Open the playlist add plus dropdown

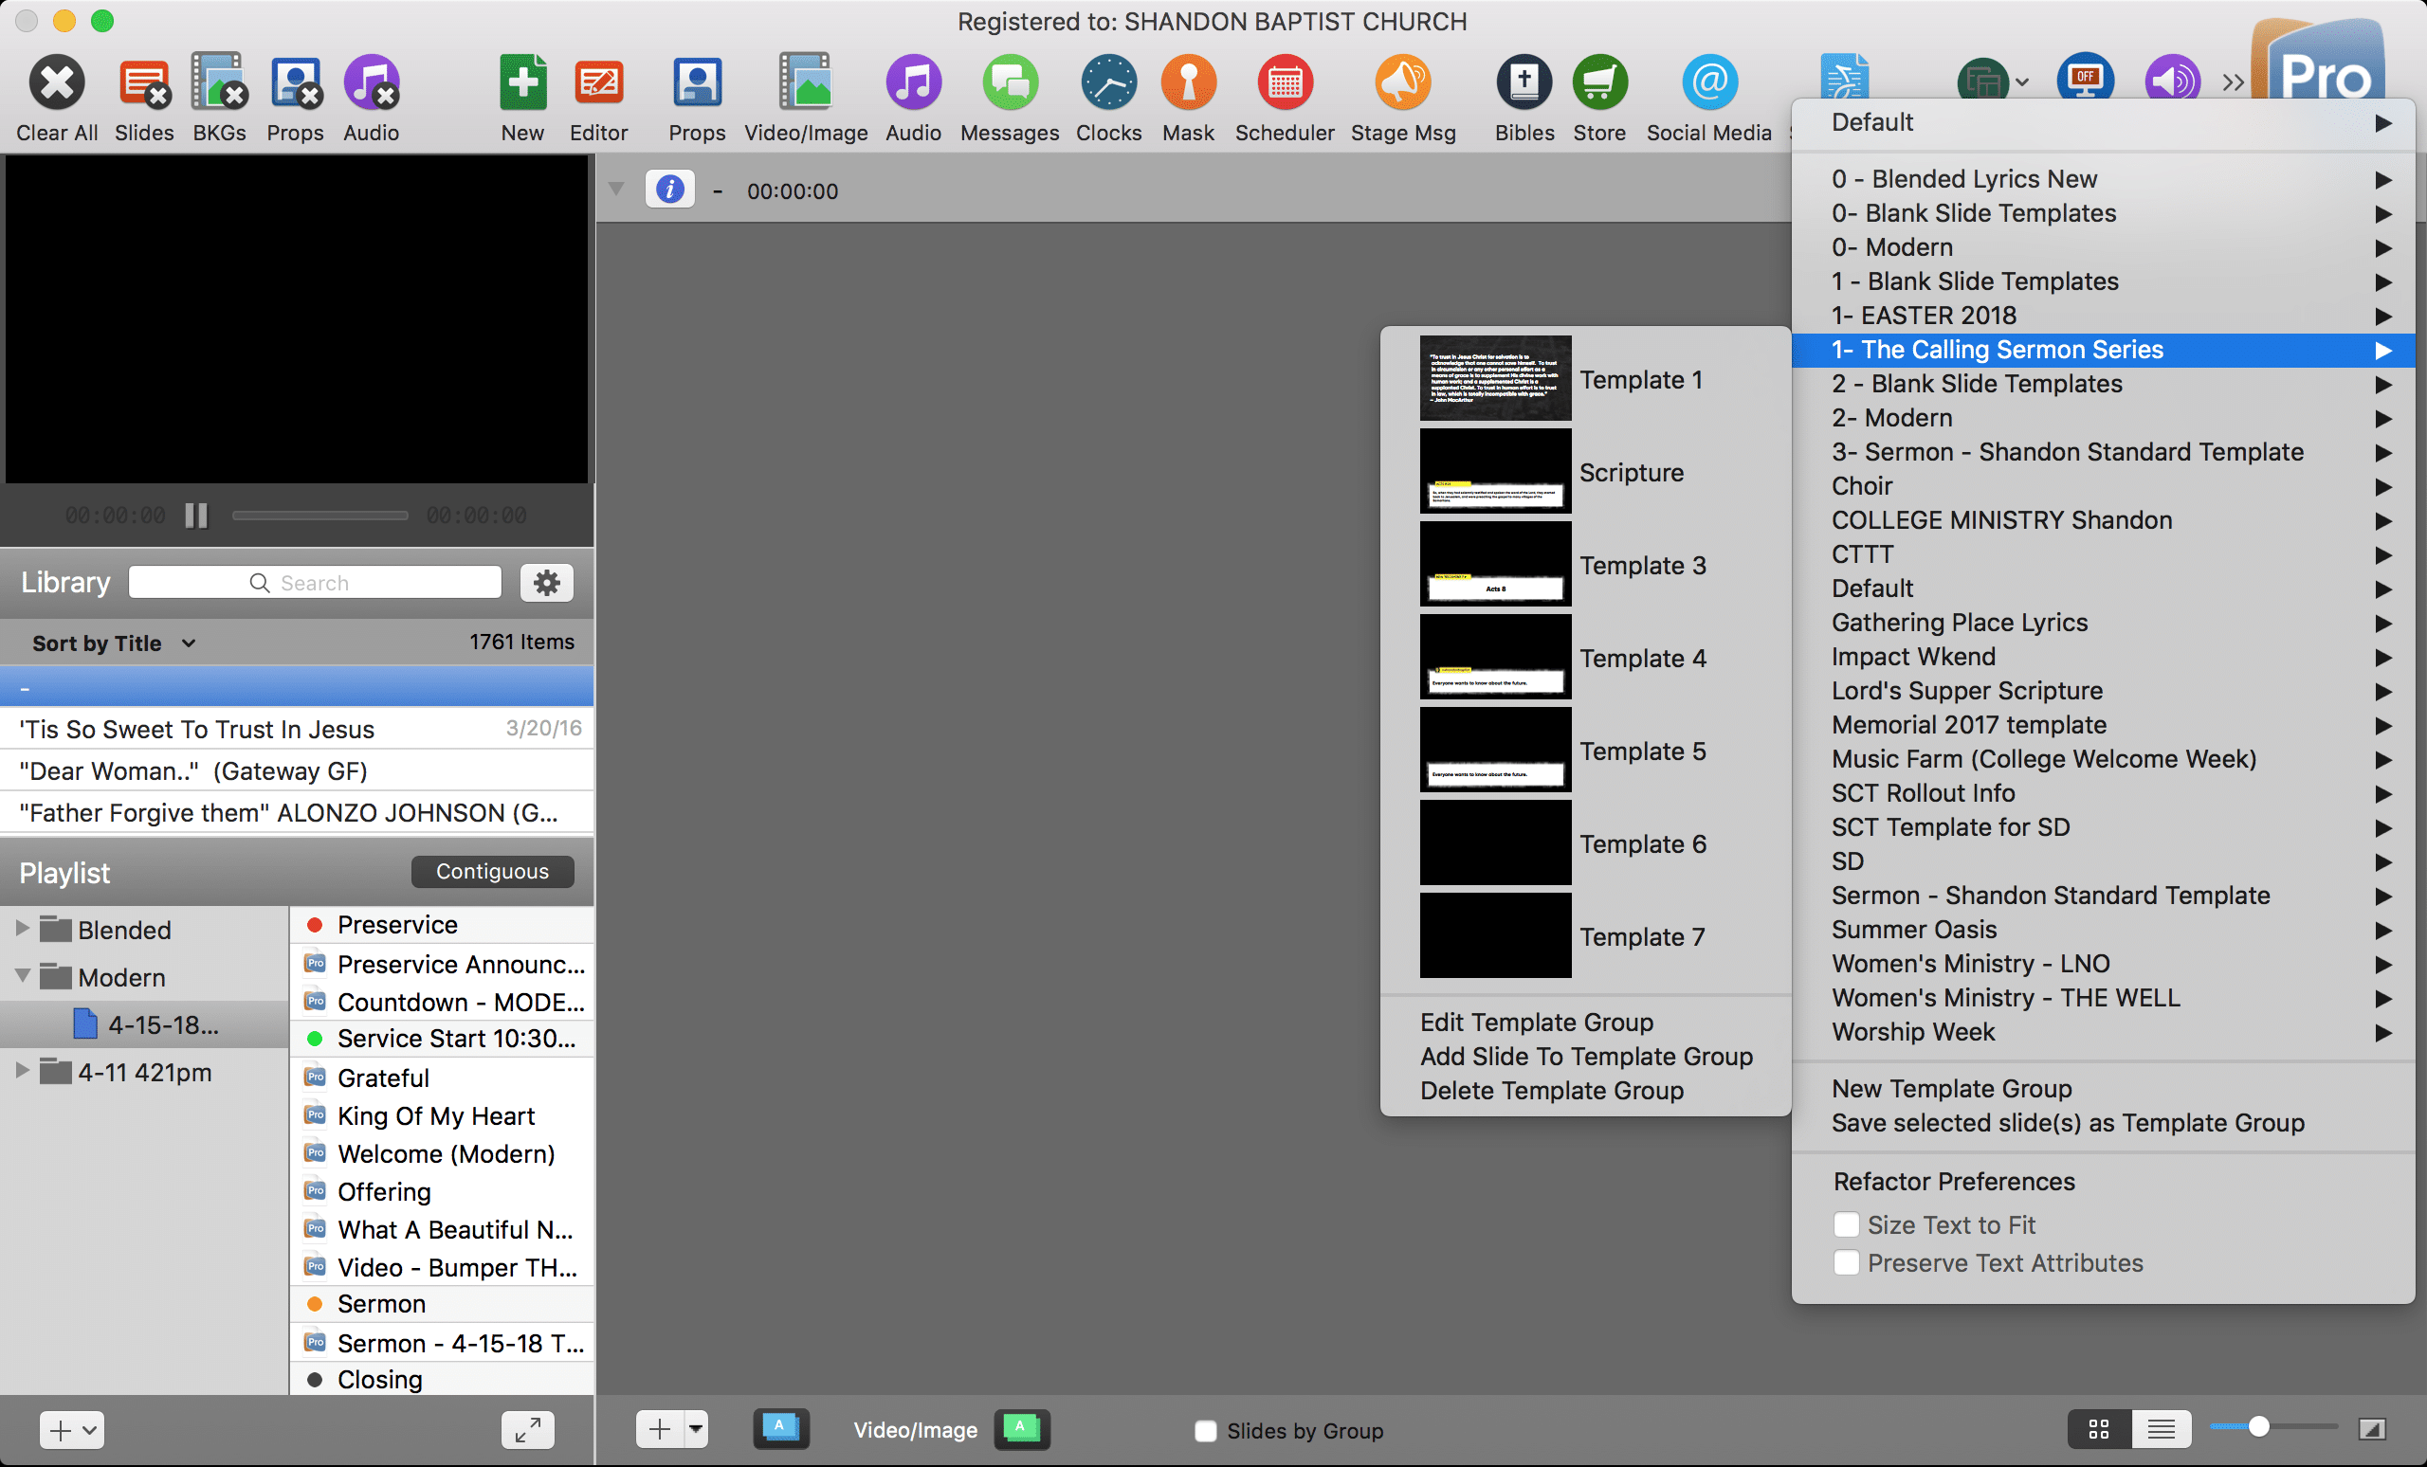72,1430
